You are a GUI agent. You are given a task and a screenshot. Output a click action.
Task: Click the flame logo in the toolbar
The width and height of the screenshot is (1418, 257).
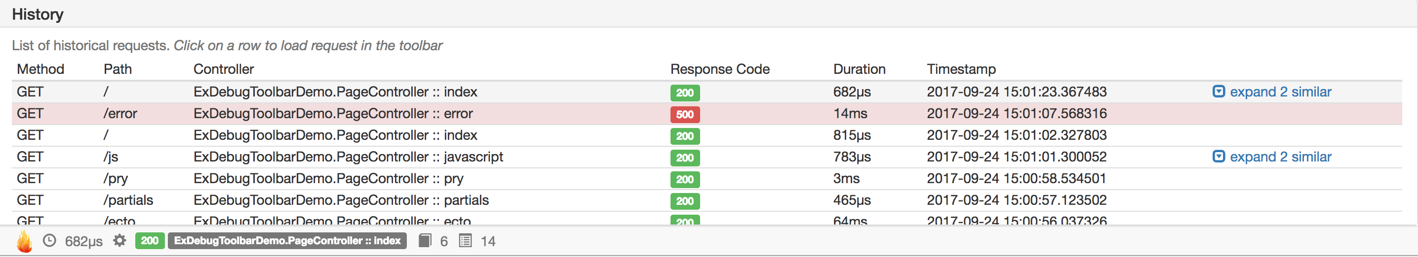point(24,241)
